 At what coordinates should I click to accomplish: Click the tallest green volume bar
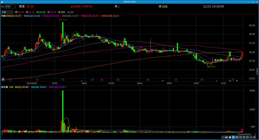point(63,111)
